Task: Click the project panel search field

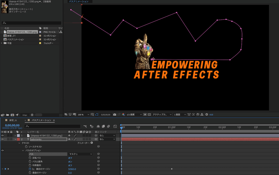Action: [31, 23]
